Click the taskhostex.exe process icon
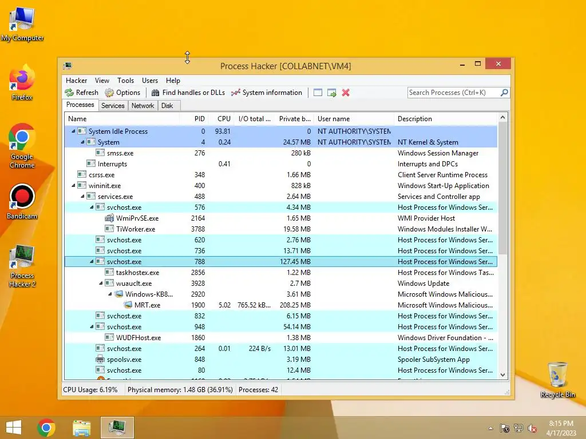Viewport: 586px width, 439px height. pyautogui.click(x=109, y=272)
